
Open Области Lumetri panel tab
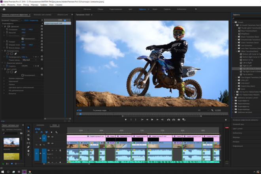(62, 15)
